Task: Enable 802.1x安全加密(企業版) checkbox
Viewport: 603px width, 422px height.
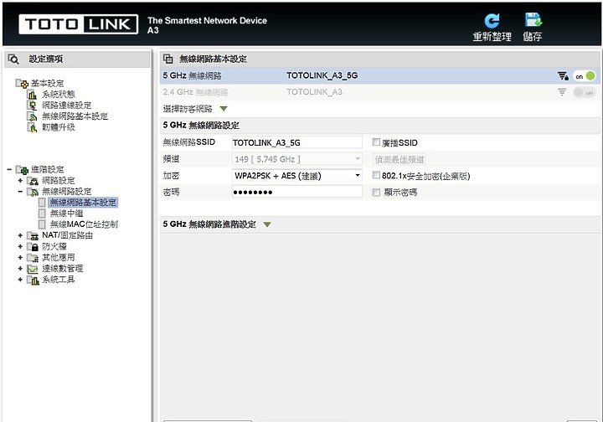Action: click(x=376, y=175)
